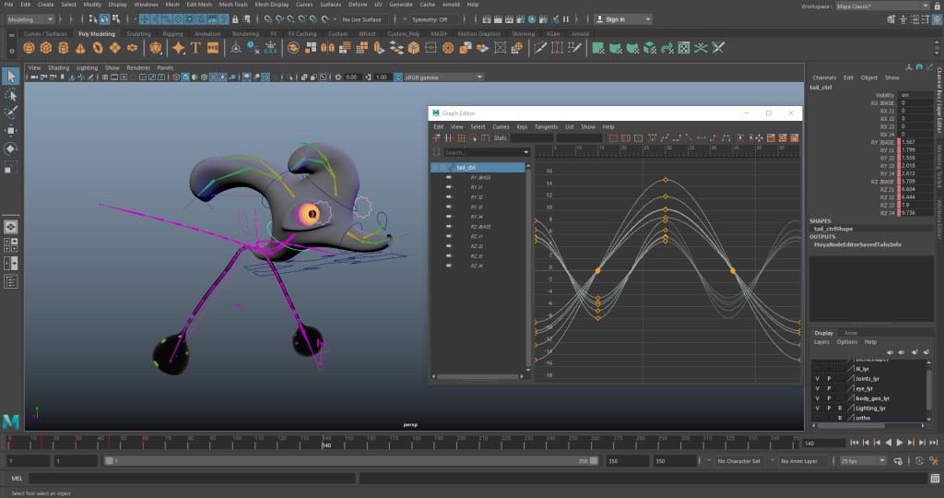Image resolution: width=944 pixels, height=498 pixels.
Task: Switch to the Rigging shelf tab
Action: click(x=172, y=34)
